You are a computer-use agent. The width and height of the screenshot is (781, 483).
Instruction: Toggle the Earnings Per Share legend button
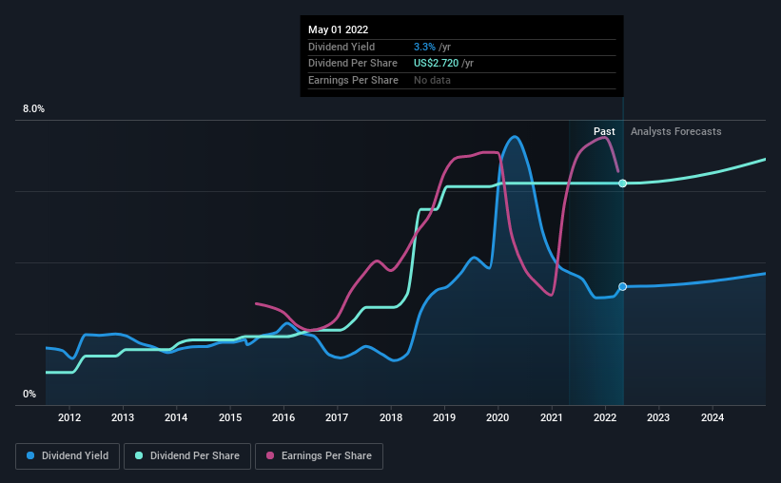tap(319, 456)
